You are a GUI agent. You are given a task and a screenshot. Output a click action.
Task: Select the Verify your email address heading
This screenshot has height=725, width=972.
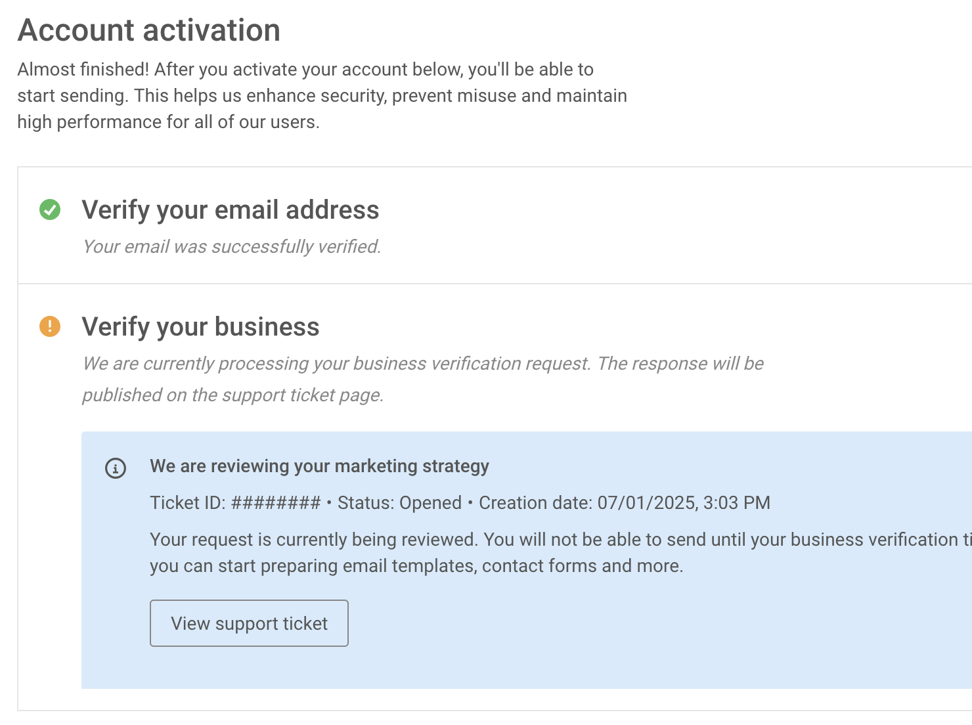click(231, 210)
